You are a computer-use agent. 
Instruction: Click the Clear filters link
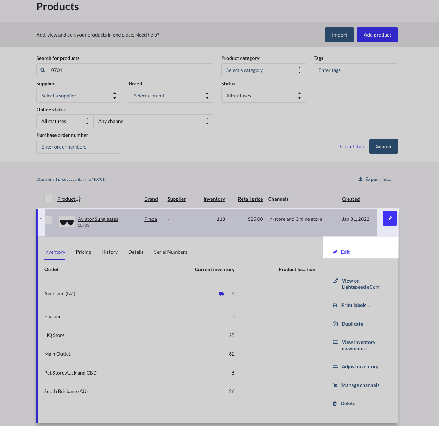[352, 146]
